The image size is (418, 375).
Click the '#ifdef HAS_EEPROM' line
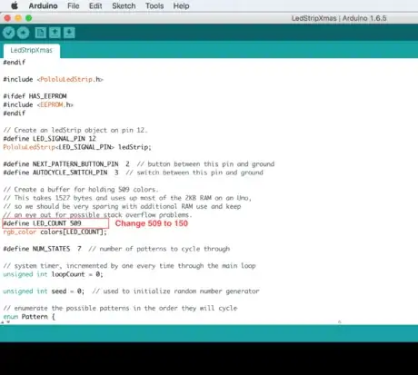35,96
